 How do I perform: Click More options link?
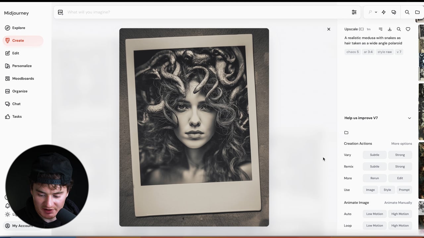tap(401, 143)
